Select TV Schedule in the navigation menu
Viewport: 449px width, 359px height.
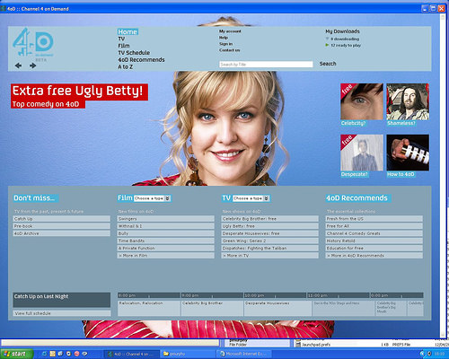(x=134, y=53)
